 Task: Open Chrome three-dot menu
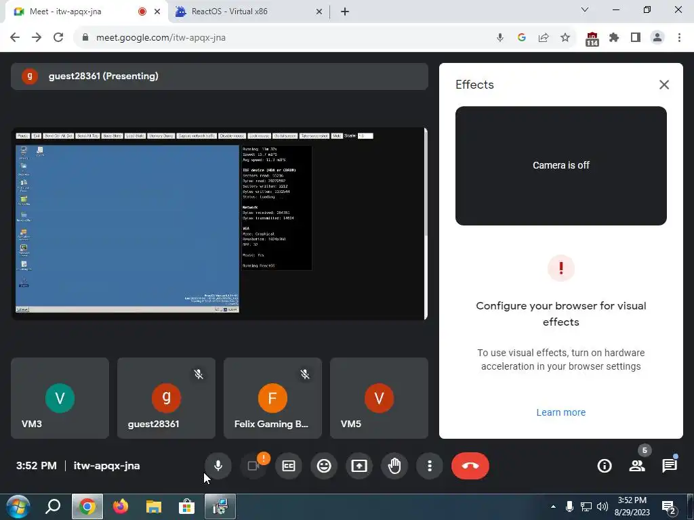[679, 38]
